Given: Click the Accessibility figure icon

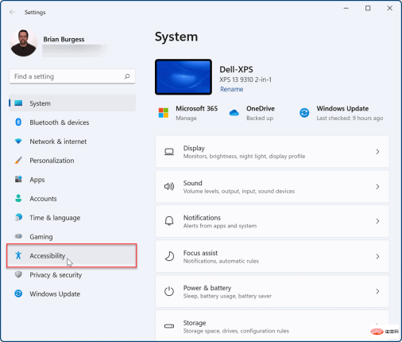Looking at the screenshot, I should tap(18, 255).
